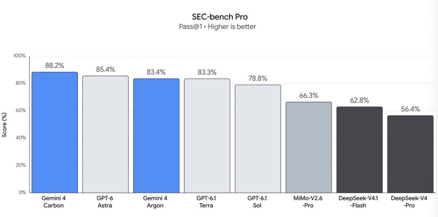The height and width of the screenshot is (217, 438).
Task: Click the Score (%) axis label
Action: tap(4, 124)
